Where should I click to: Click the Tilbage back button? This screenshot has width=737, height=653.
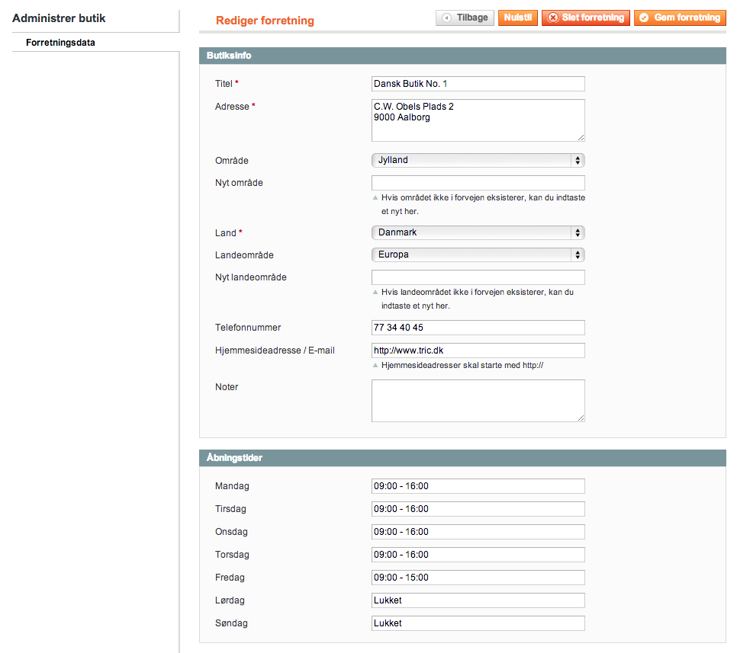coord(465,18)
